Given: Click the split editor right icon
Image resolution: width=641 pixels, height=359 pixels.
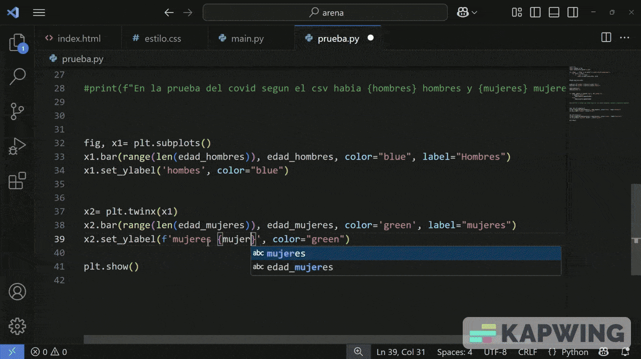Looking at the screenshot, I should (x=606, y=37).
